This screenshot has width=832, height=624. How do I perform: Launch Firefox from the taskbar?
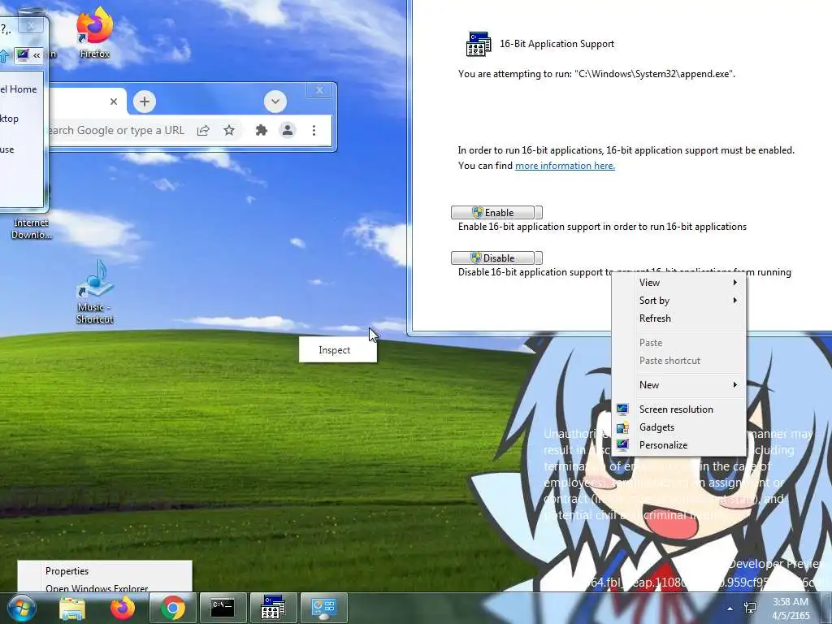point(122,608)
